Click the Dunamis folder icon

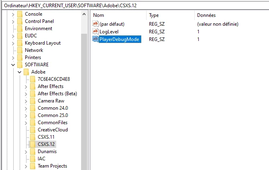click(x=33, y=152)
